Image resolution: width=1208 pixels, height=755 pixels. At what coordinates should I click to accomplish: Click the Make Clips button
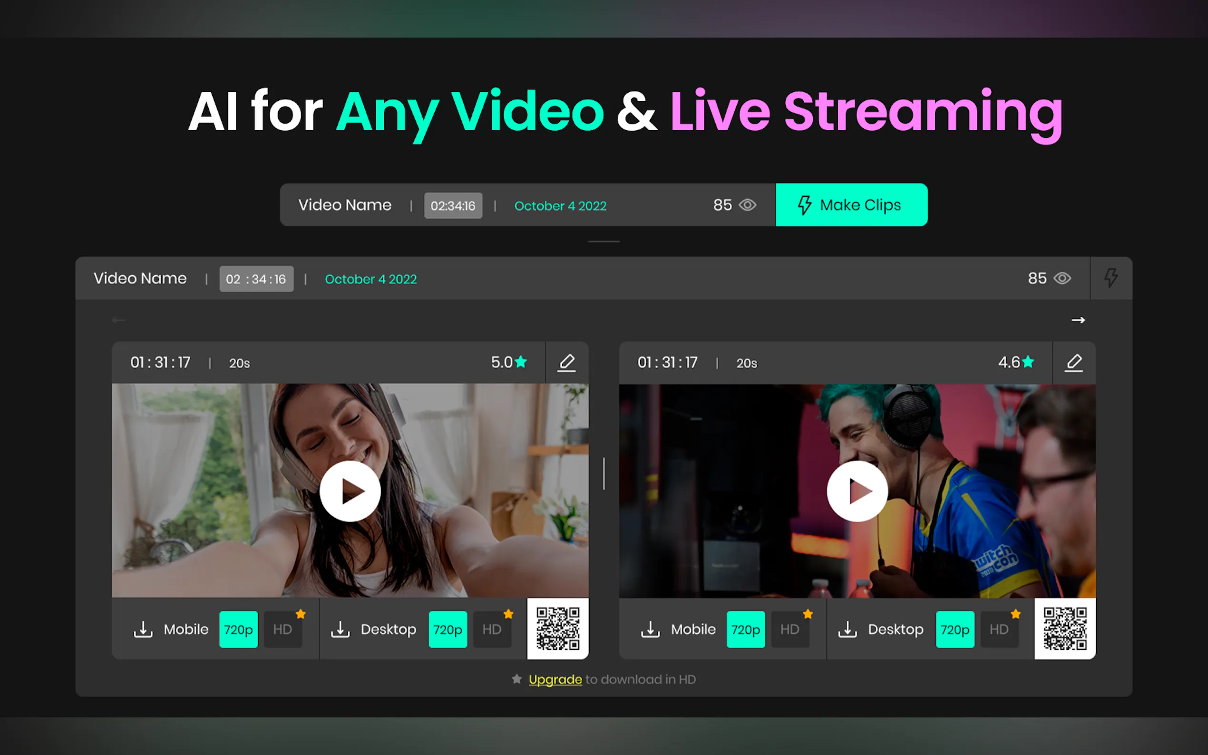click(851, 205)
